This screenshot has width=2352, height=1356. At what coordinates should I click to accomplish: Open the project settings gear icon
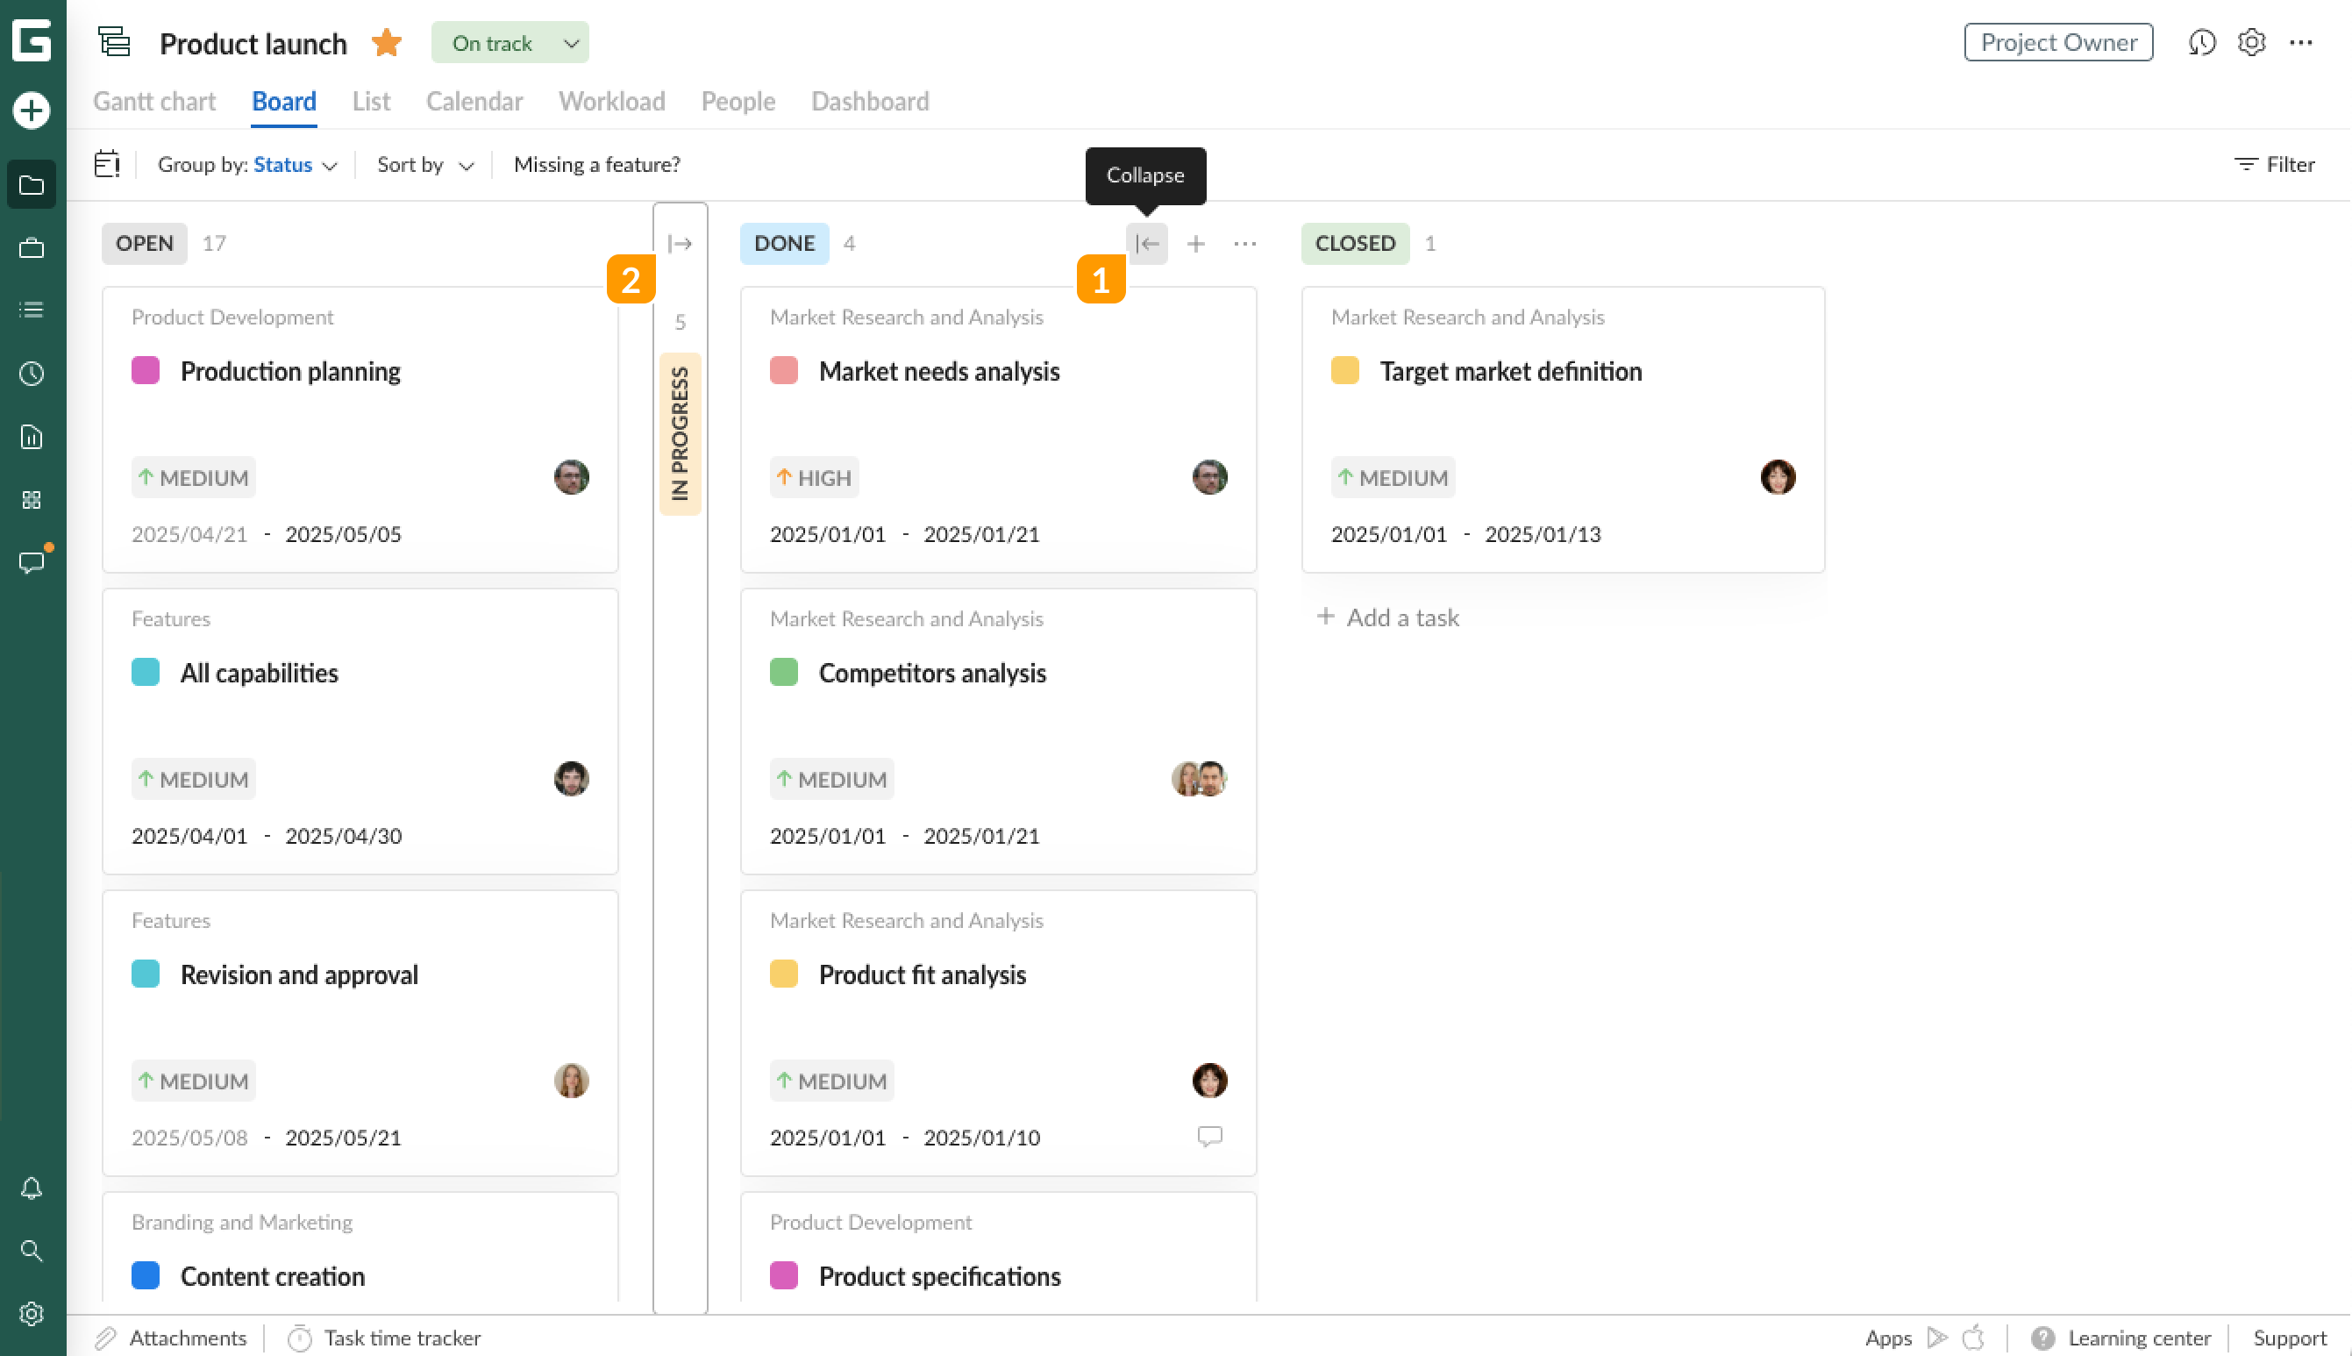[x=2251, y=42]
